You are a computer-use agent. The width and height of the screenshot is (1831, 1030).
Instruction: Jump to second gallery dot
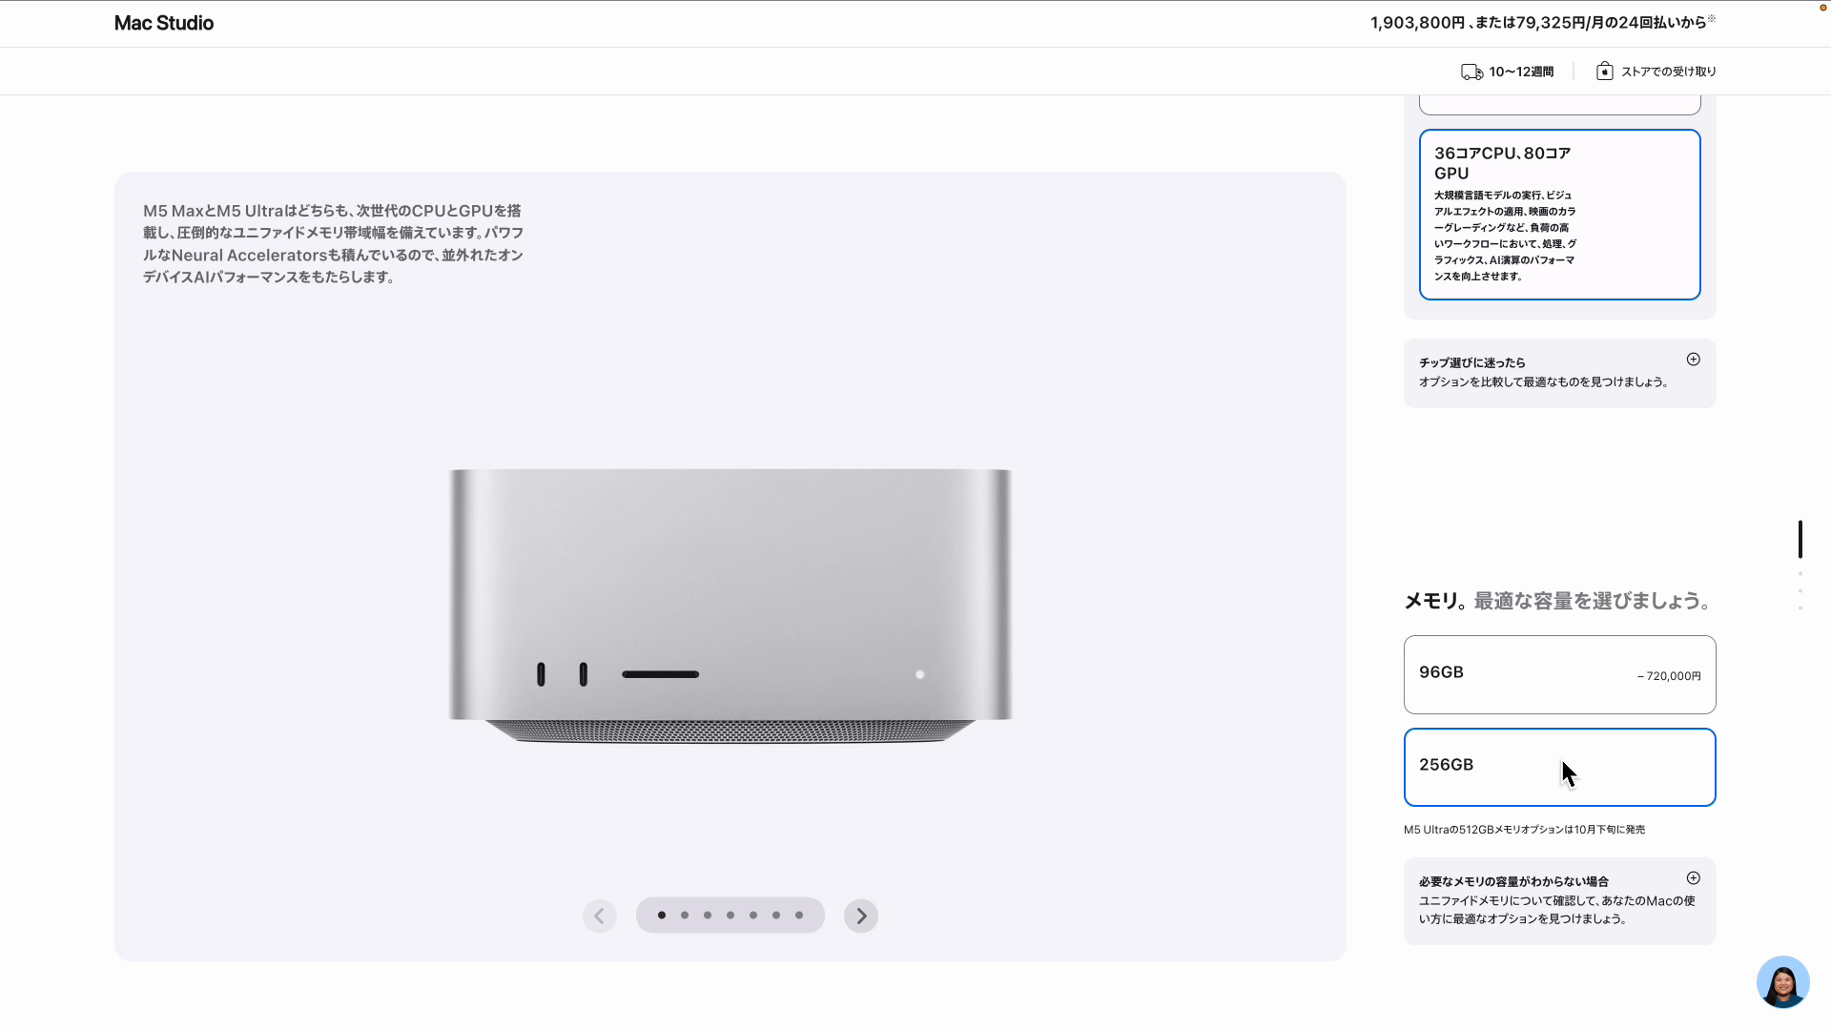pos(685,916)
